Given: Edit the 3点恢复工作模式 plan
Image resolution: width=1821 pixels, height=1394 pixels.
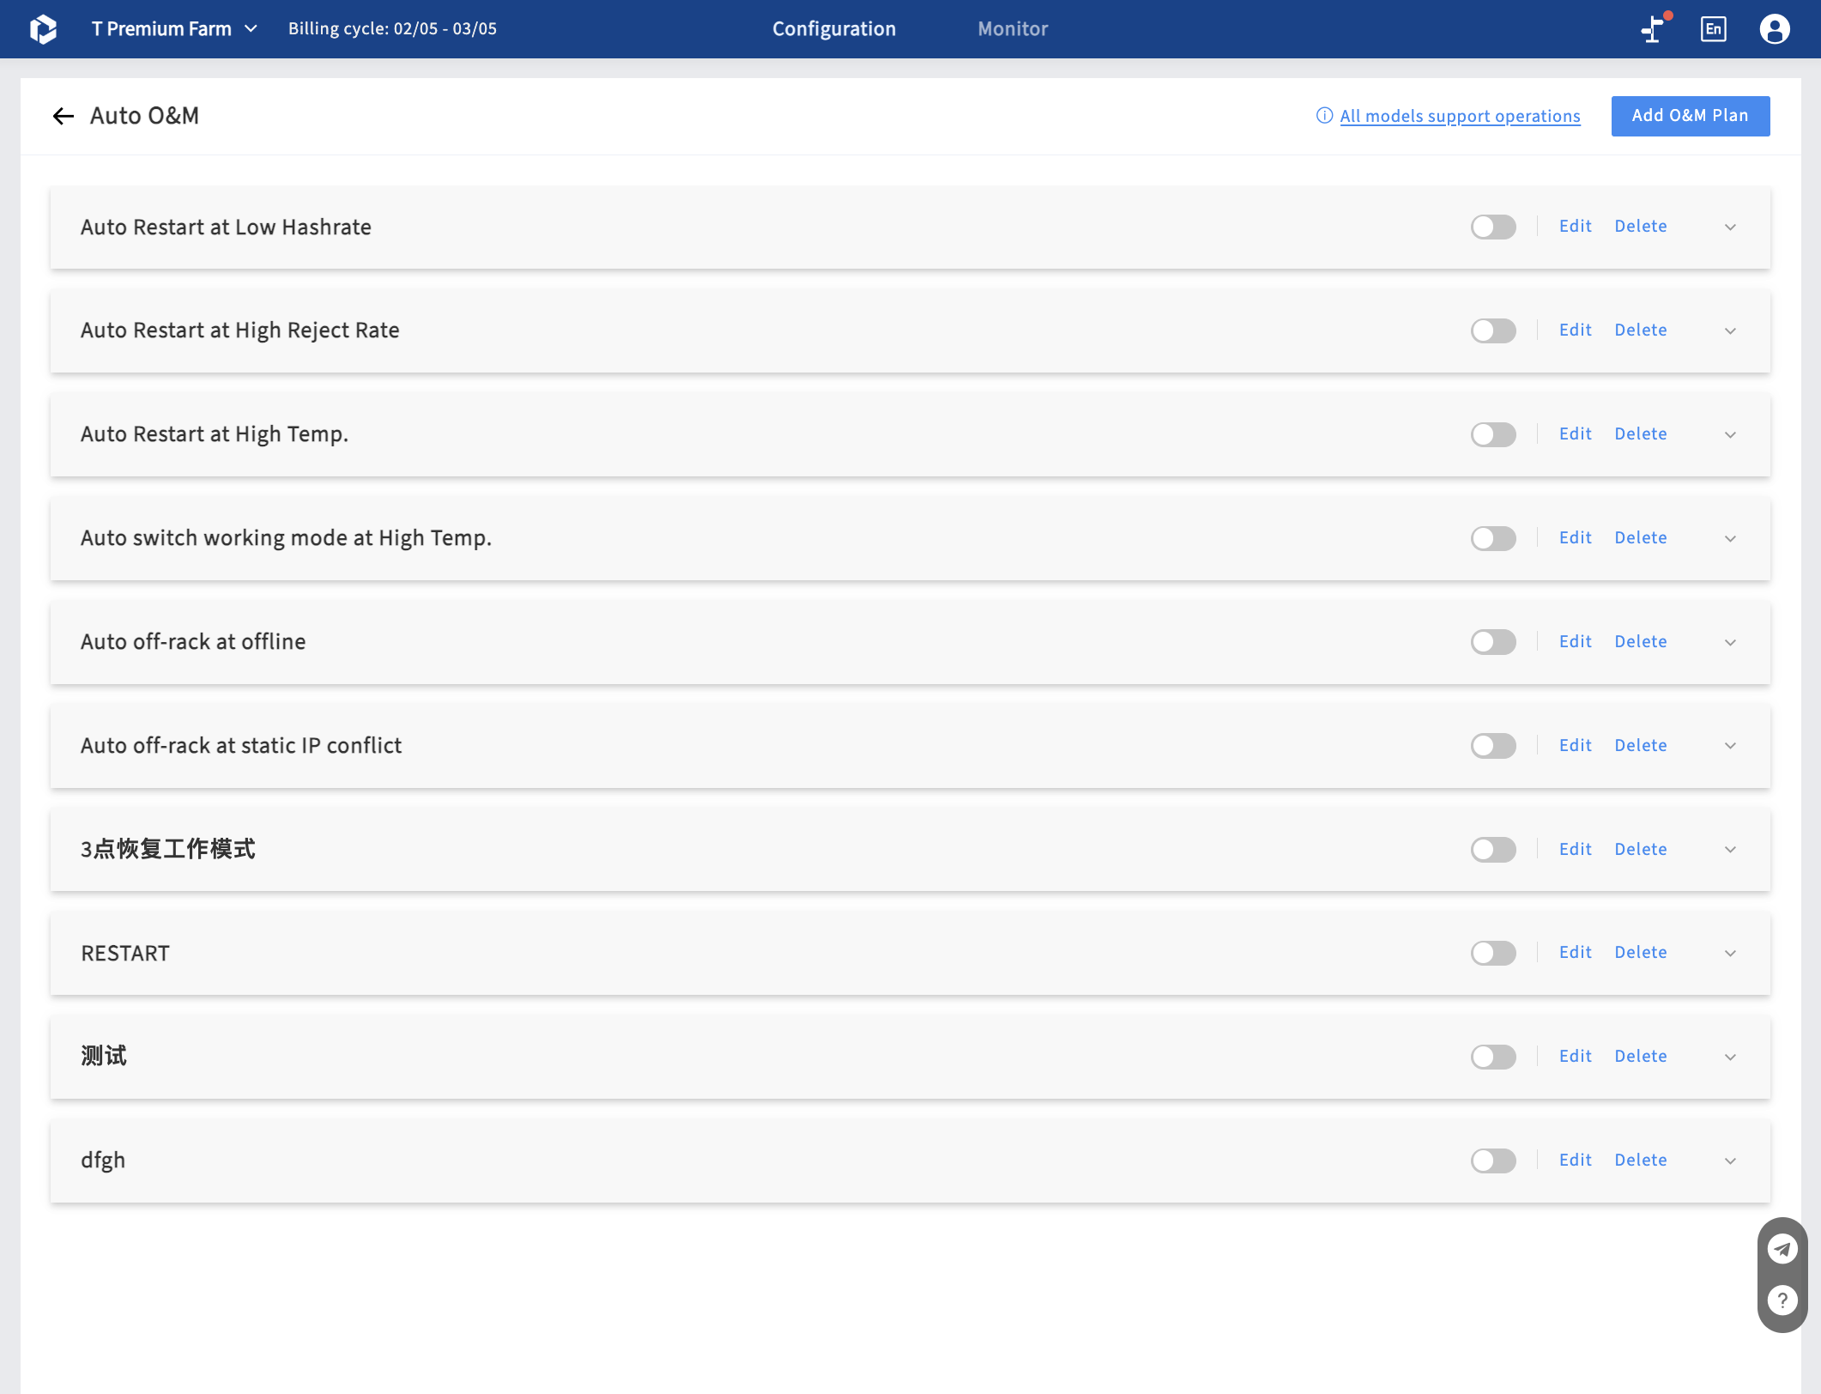Looking at the screenshot, I should tap(1575, 849).
